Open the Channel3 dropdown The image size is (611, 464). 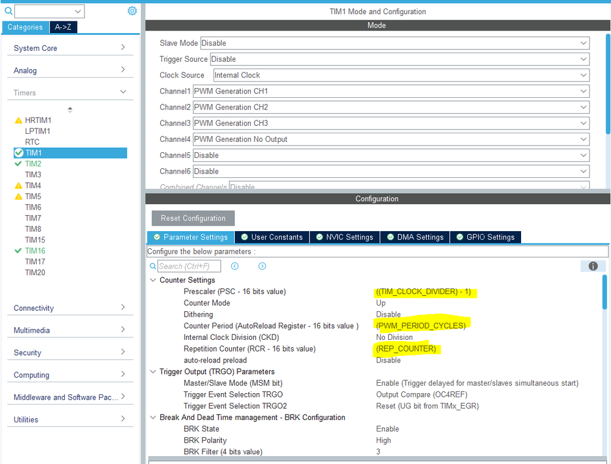[391, 123]
